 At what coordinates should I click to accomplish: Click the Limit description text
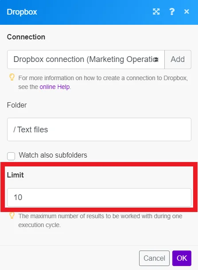point(100,220)
